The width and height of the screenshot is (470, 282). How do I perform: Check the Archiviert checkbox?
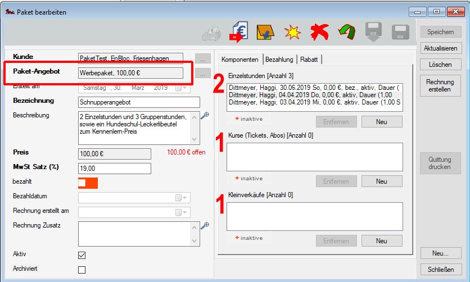click(82, 270)
